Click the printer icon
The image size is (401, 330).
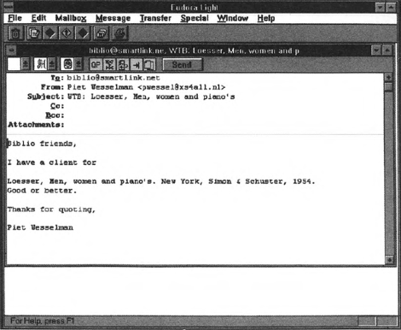click(x=120, y=33)
